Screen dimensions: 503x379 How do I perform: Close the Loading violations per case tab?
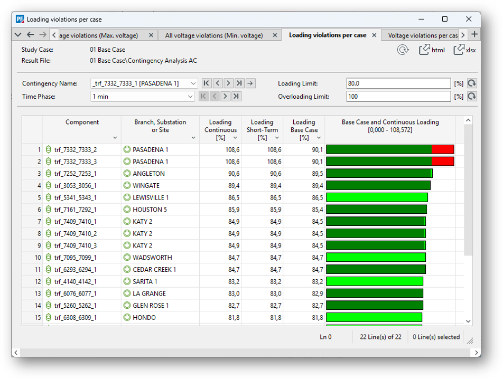click(x=374, y=35)
